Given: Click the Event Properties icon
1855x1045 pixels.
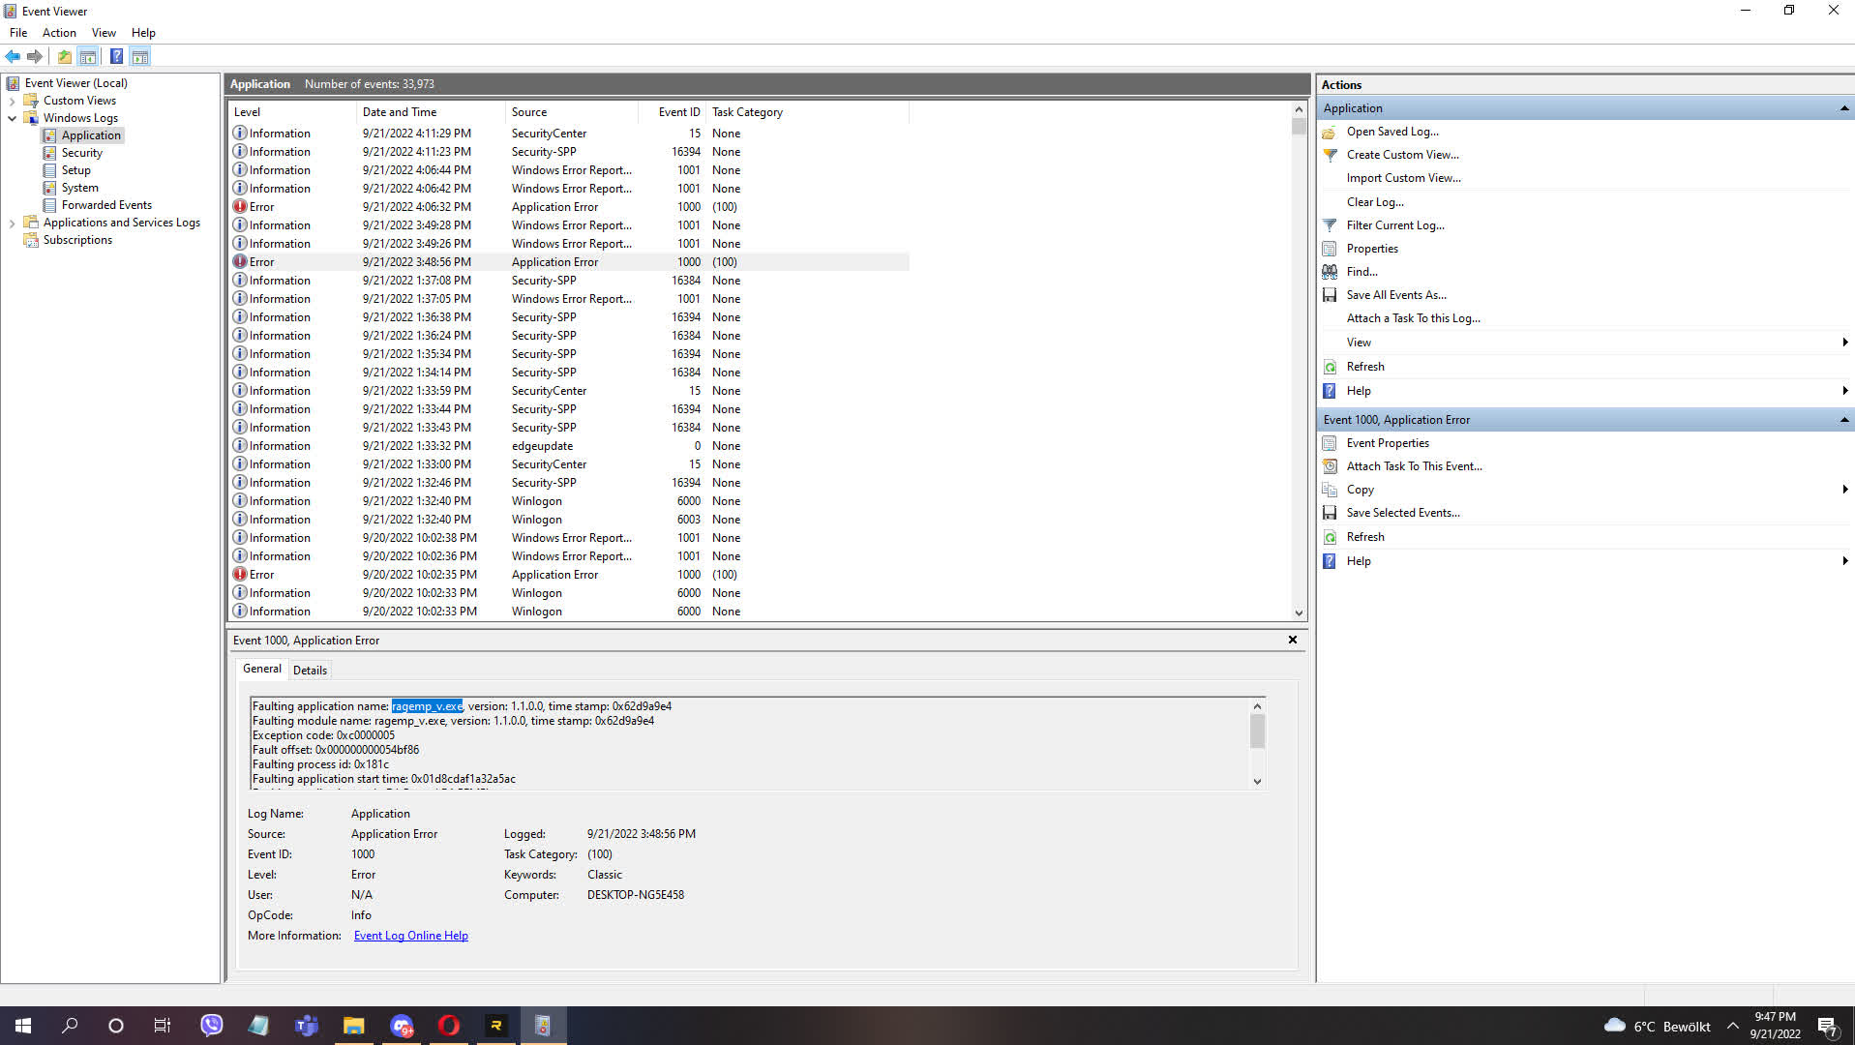Looking at the screenshot, I should (1330, 442).
